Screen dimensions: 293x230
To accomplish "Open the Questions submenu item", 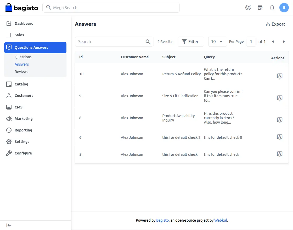I will click(23, 57).
